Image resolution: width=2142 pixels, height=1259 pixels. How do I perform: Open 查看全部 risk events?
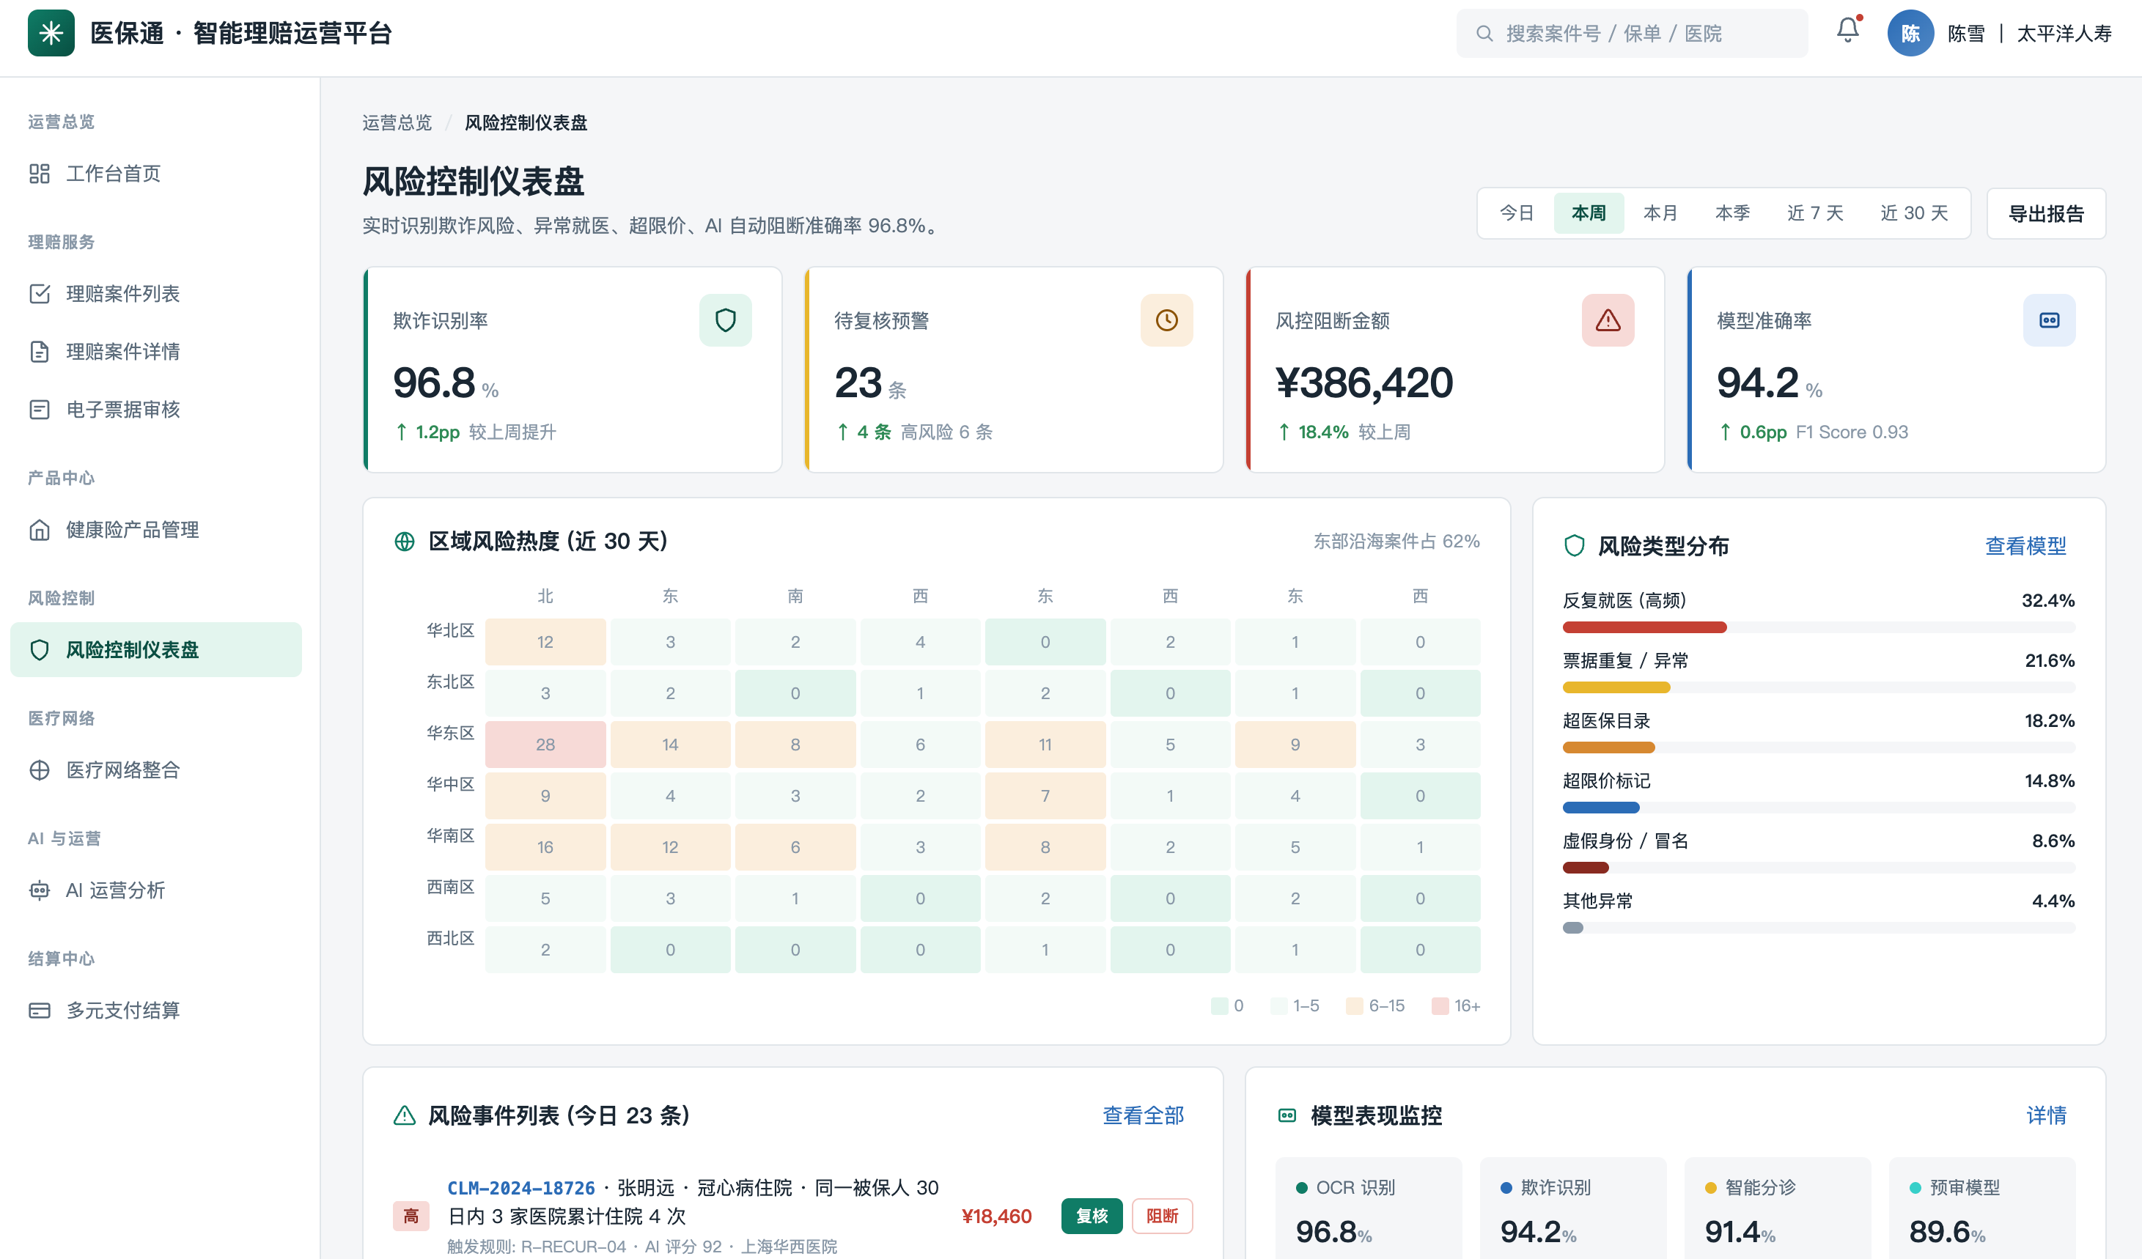(1144, 1115)
